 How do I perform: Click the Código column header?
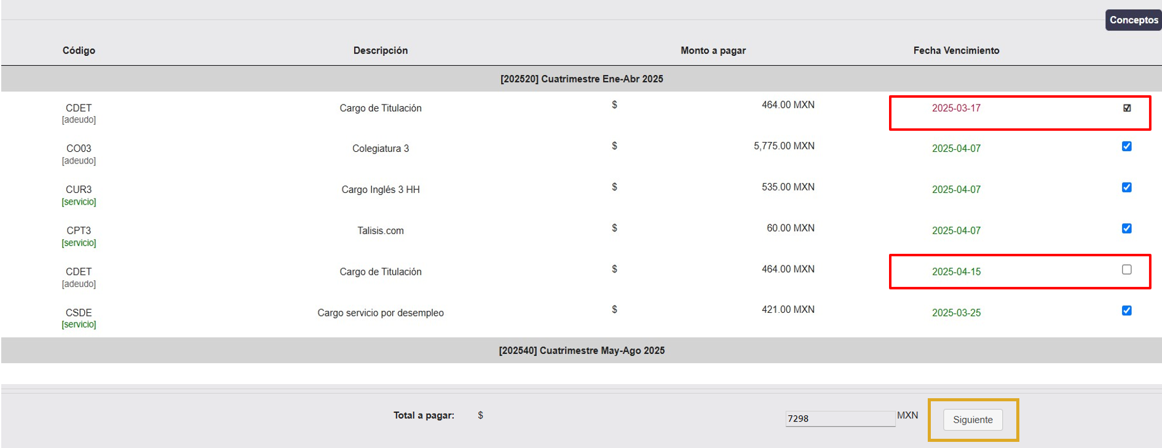(79, 50)
